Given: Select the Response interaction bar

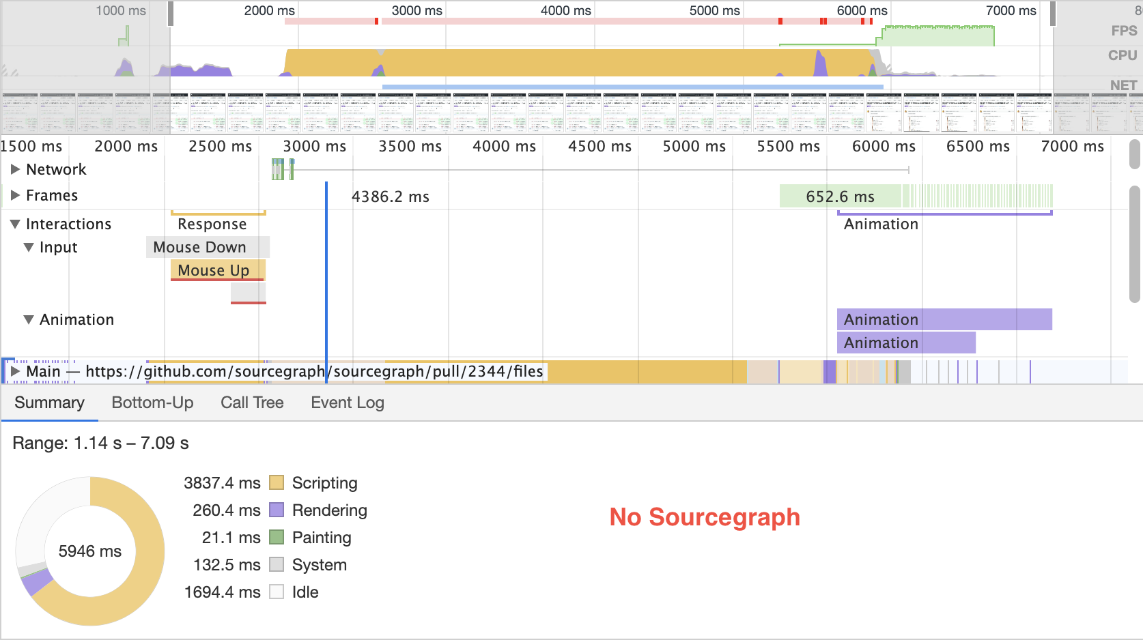Looking at the screenshot, I should point(218,223).
